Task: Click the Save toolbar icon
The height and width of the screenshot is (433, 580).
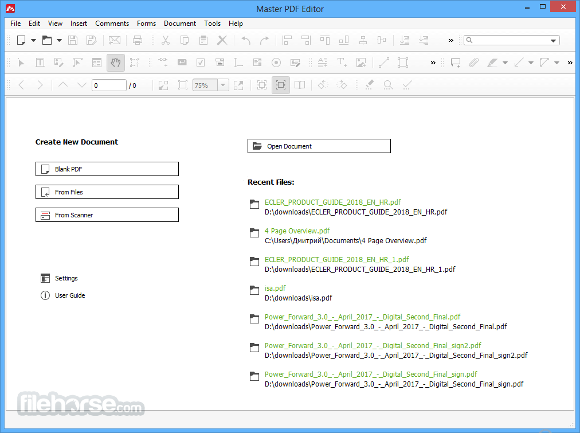Action: coord(73,40)
